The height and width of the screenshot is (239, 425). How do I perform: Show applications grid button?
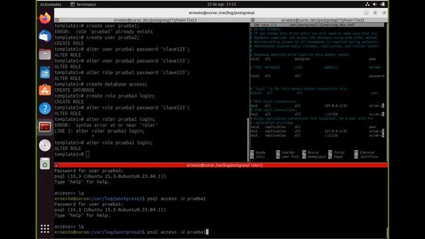tap(45, 228)
